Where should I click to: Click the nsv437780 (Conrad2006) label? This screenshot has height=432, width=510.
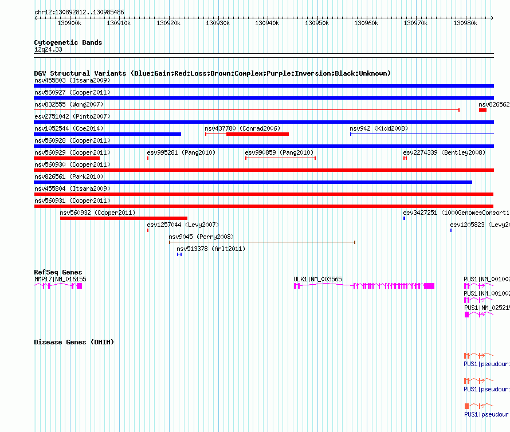tap(242, 128)
